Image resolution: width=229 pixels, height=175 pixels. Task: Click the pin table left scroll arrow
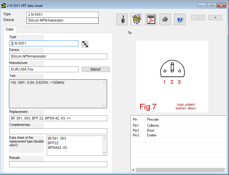click(x=133, y=170)
